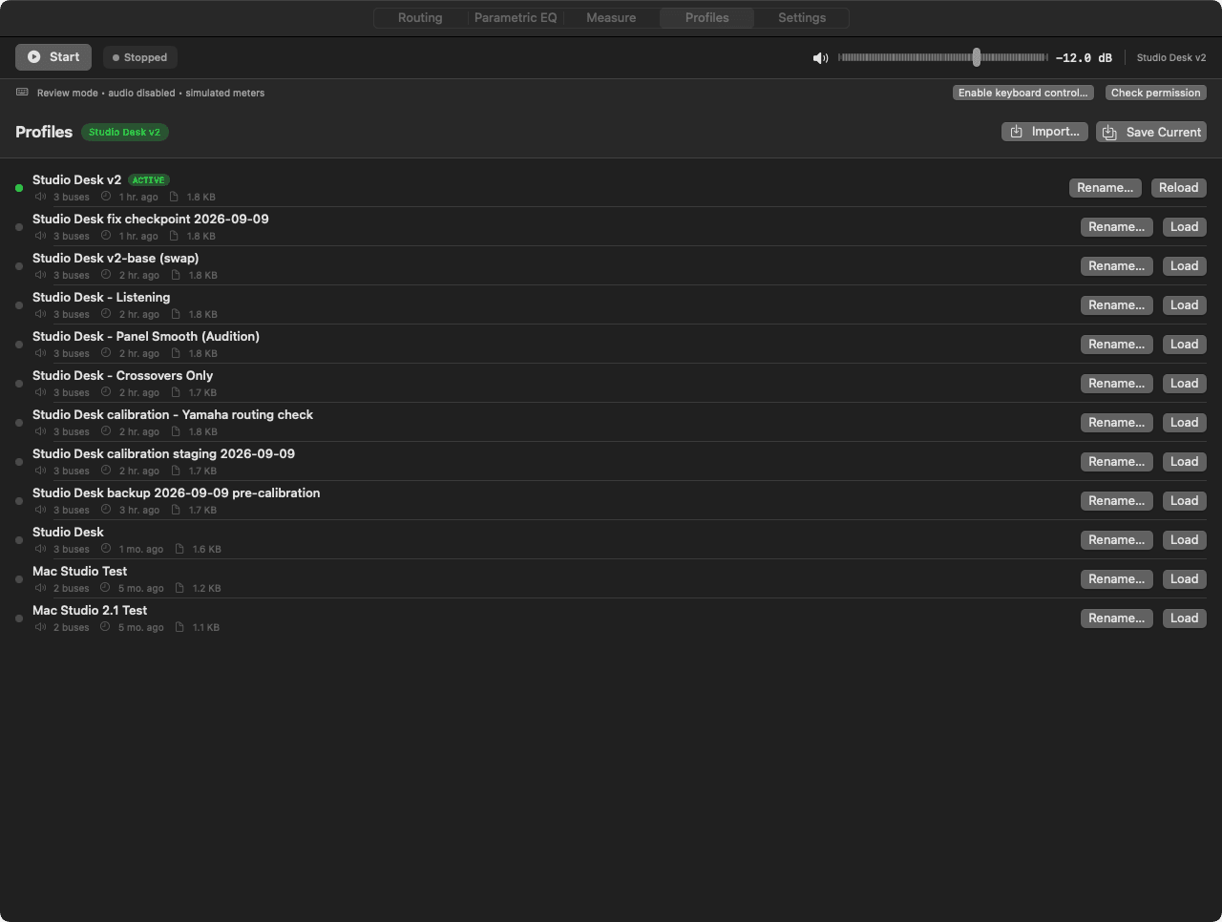The image size is (1222, 922).
Task: Rename the Studio Desk v2 profile
Action: (x=1105, y=188)
